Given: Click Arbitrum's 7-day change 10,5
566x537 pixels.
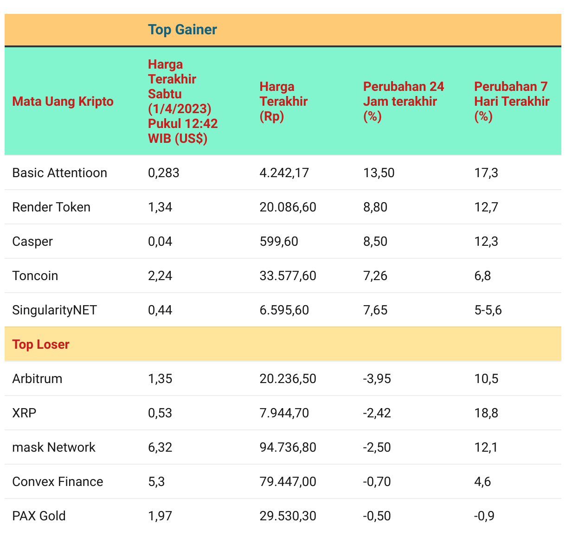Looking at the screenshot, I should click(486, 379).
